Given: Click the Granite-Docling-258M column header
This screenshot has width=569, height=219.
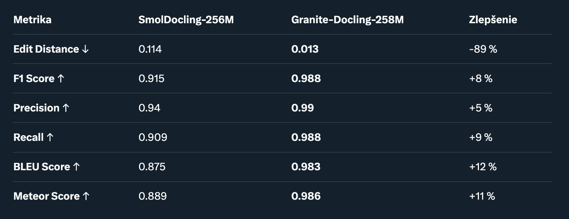Looking at the screenshot, I should 347,20.
